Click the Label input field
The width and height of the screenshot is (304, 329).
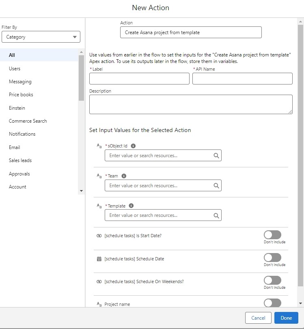pyautogui.click(x=139, y=79)
